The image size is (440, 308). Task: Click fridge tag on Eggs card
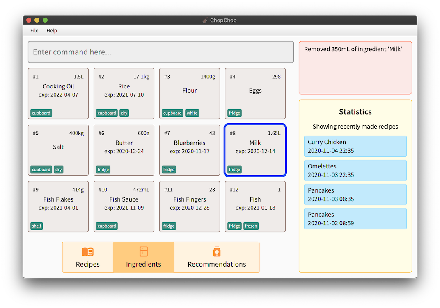click(235, 113)
